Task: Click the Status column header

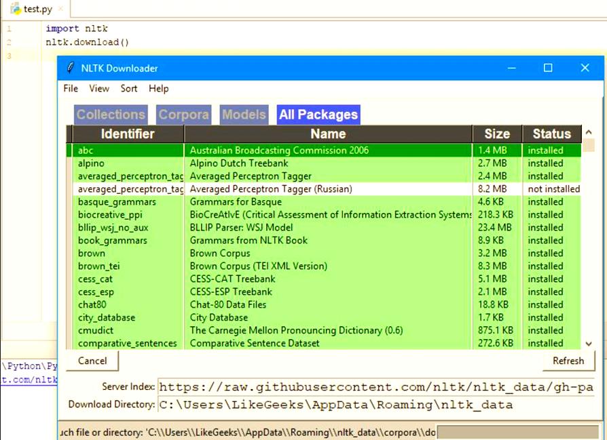Action: pyautogui.click(x=552, y=134)
